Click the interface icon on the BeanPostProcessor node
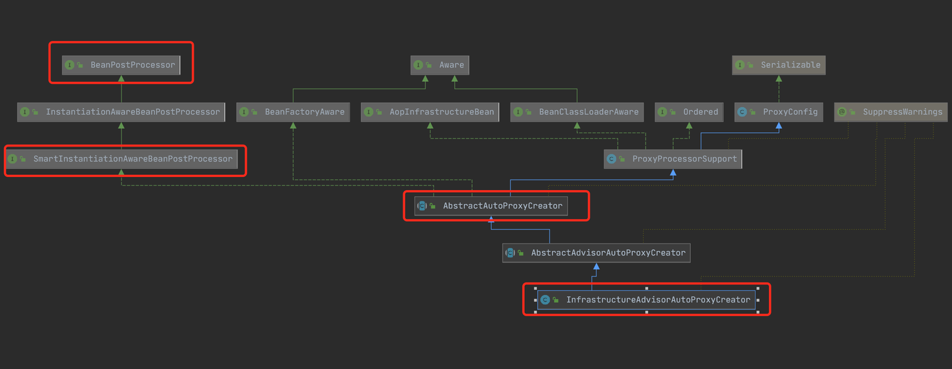The height and width of the screenshot is (369, 952). (x=69, y=65)
